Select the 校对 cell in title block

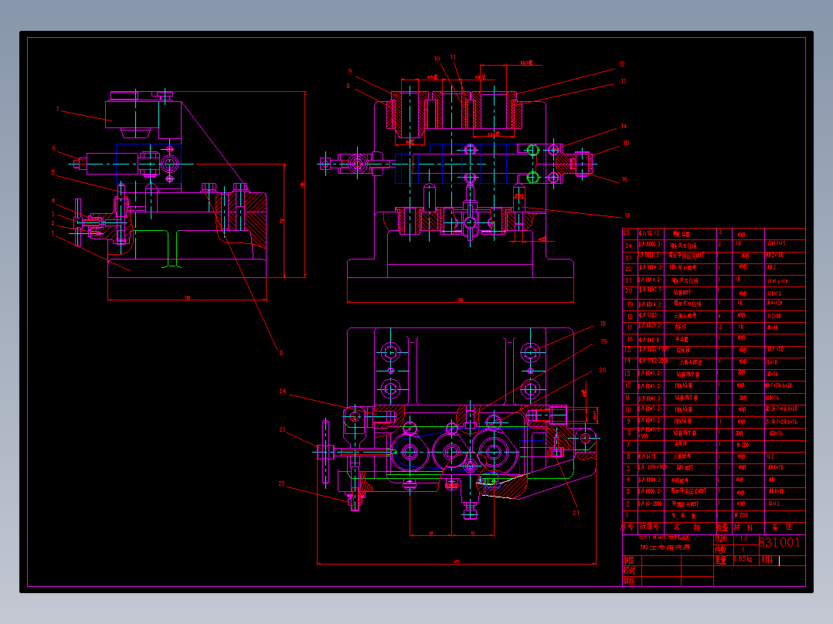tap(629, 571)
